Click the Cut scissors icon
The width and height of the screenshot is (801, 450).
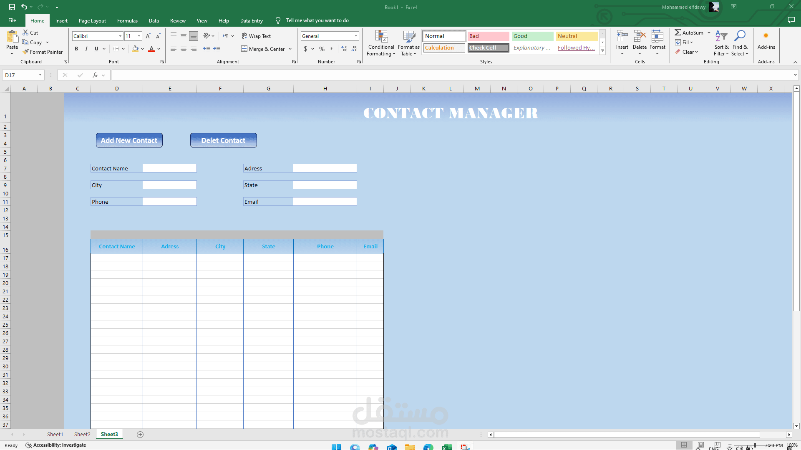25,32
